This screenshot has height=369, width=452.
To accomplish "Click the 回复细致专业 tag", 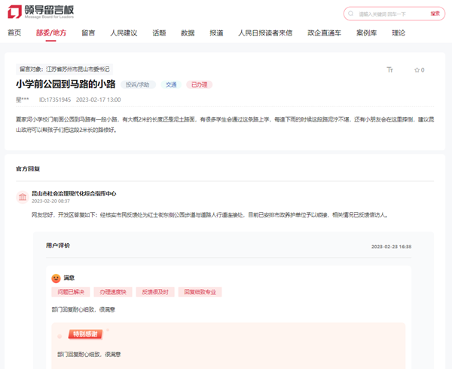I will click(200, 292).
